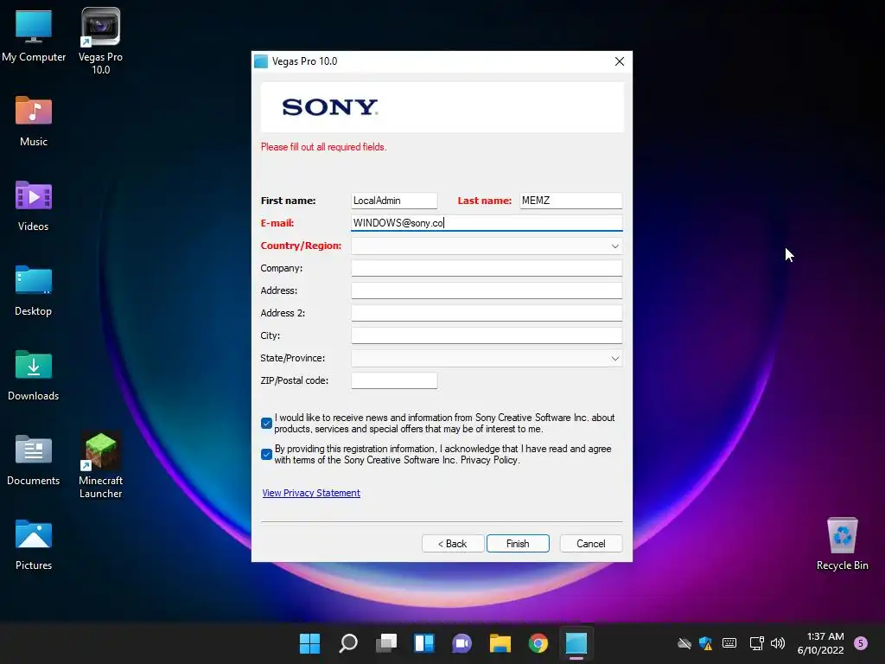Open taskbar Search
Viewport: 885px width, 664px height.
[347, 643]
